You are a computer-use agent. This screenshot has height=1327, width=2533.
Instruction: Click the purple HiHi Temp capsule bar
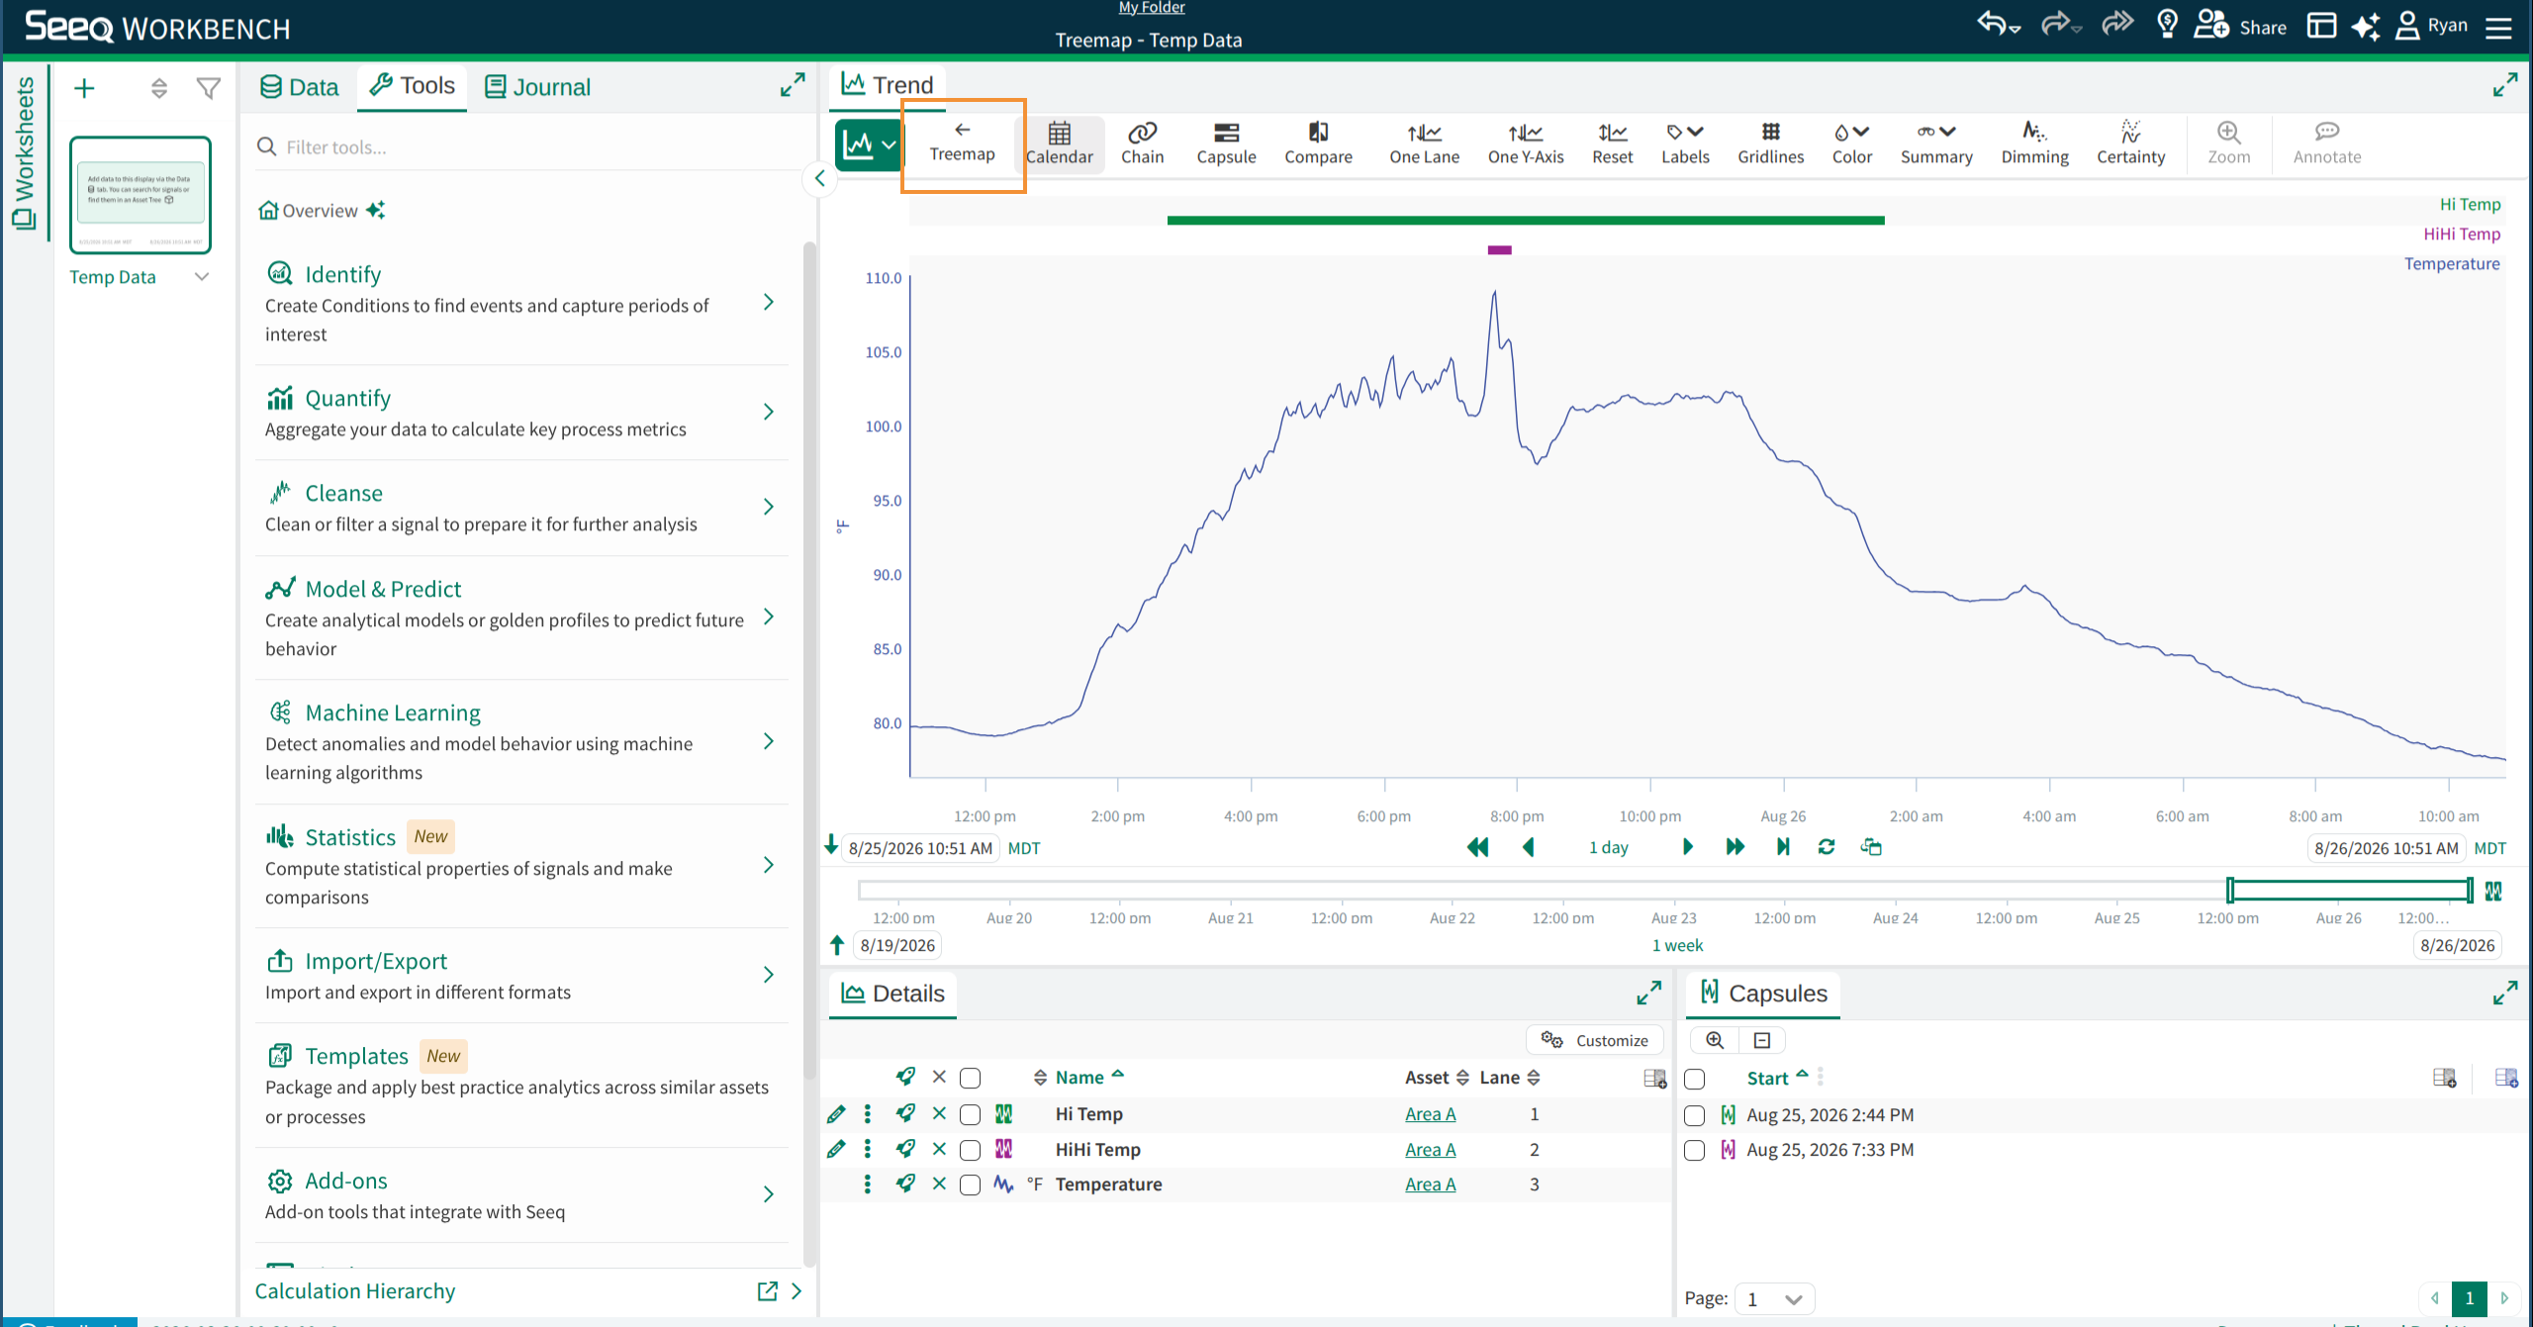1499,249
